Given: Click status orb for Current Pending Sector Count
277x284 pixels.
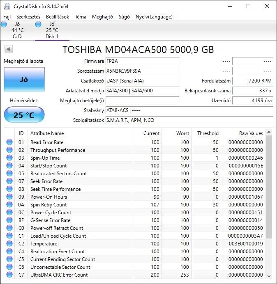Looking at the screenshot, I should [9, 259].
